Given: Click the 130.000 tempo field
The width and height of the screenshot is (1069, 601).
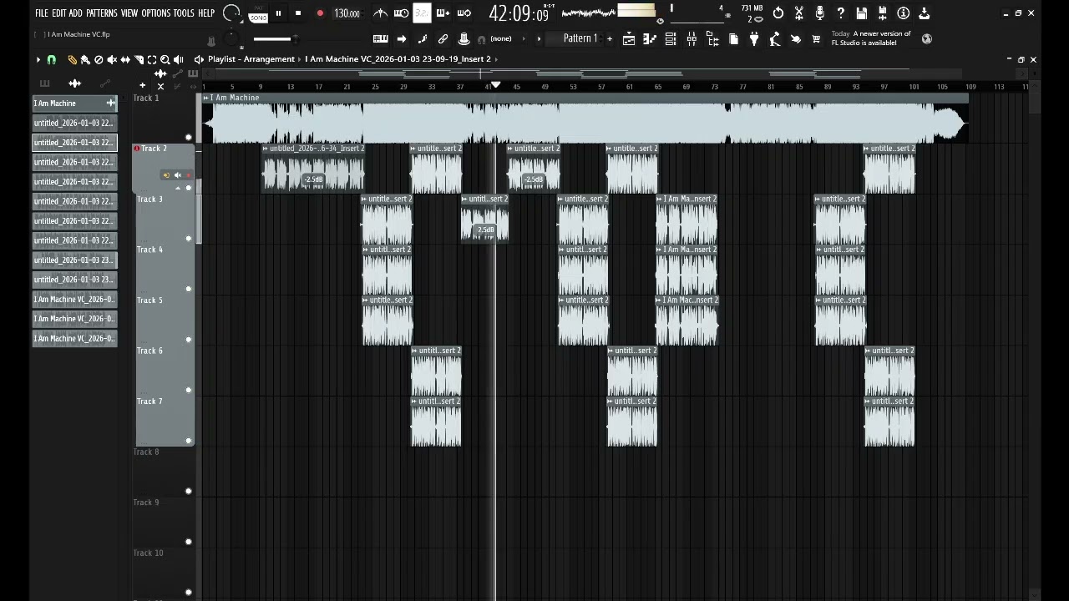Looking at the screenshot, I should (x=347, y=13).
